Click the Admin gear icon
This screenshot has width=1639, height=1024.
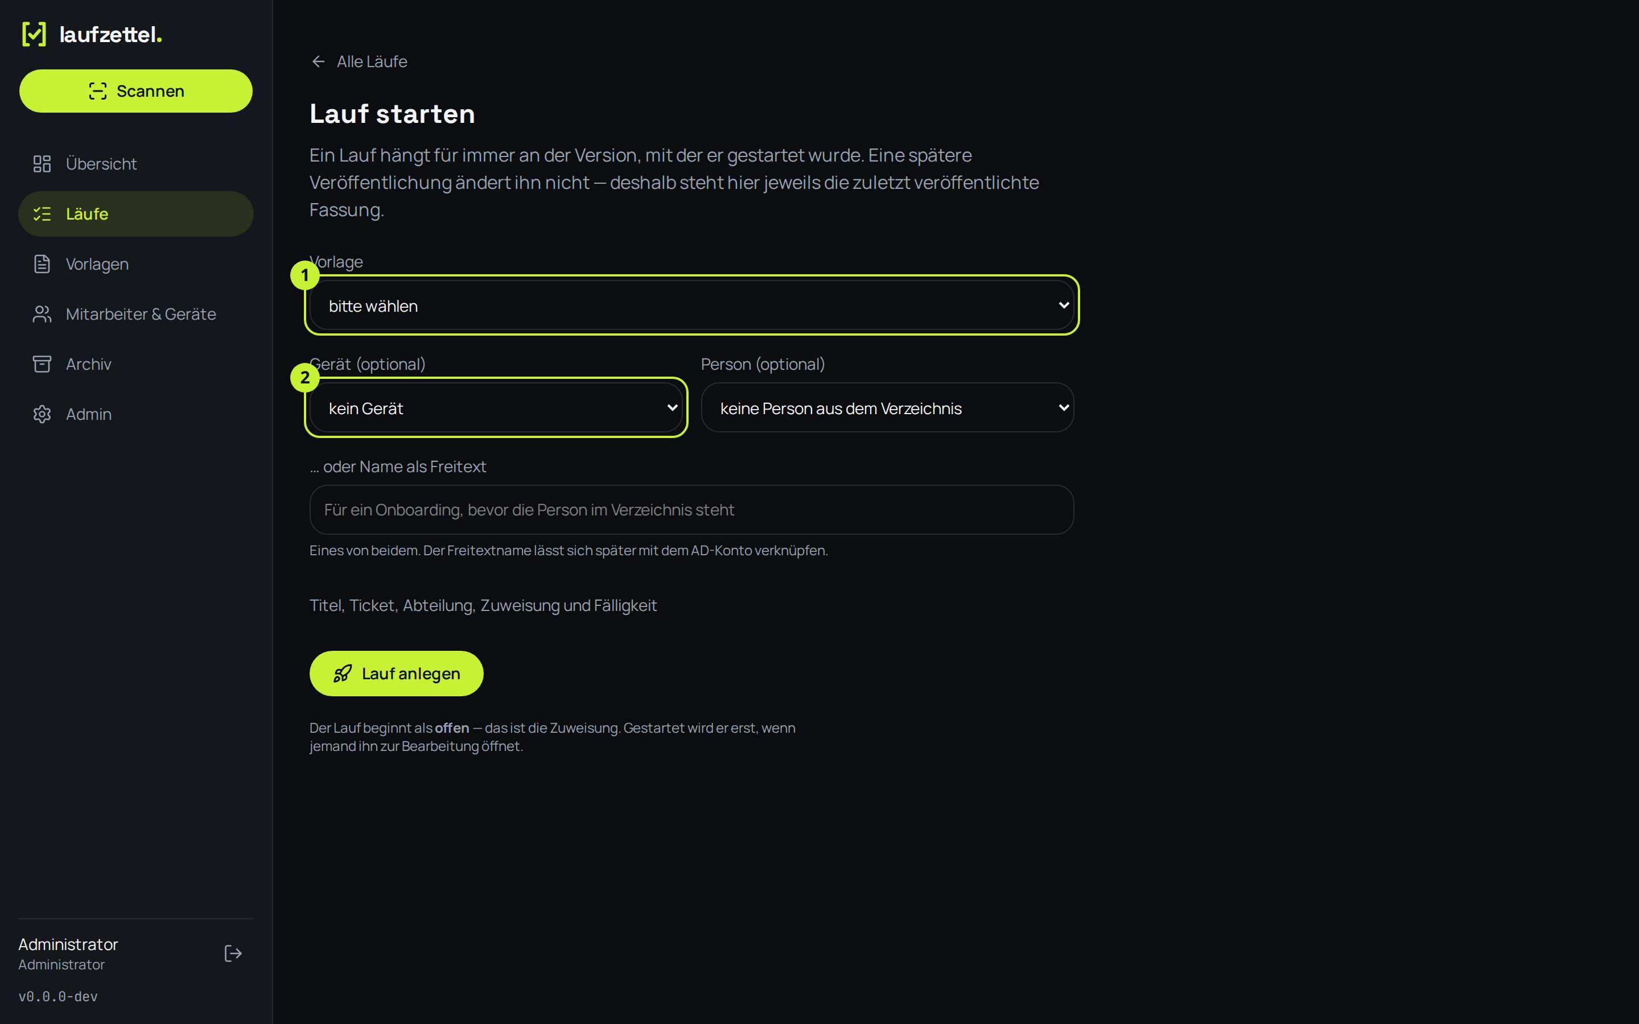point(42,415)
